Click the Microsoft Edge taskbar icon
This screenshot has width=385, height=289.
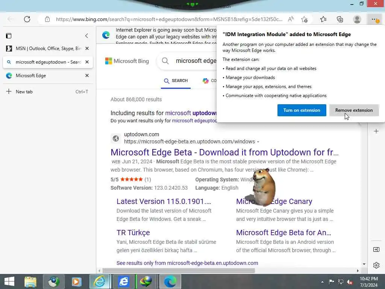(170, 281)
